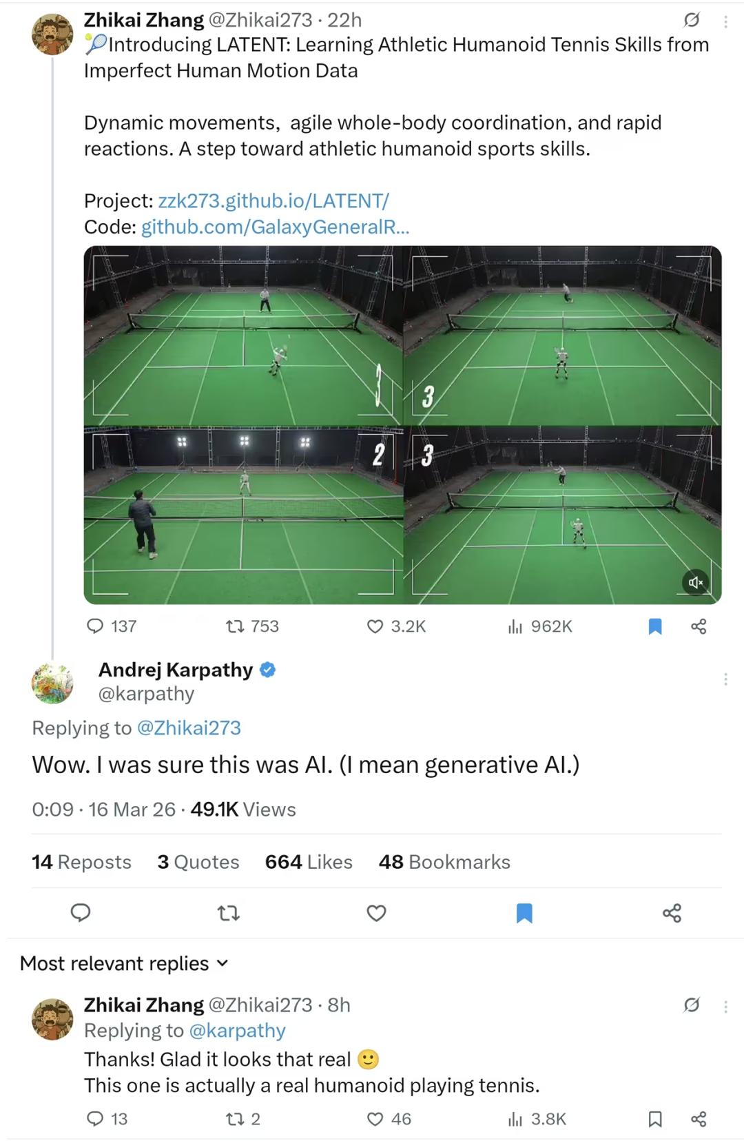
Task: Remove bookmark from Karpathy's tweet
Action: tap(524, 913)
